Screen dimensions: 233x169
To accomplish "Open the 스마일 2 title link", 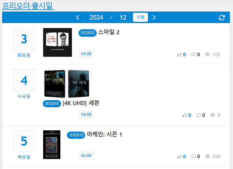I will (109, 32).
